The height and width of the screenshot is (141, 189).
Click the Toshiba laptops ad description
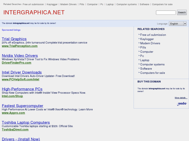(x=37, y=126)
